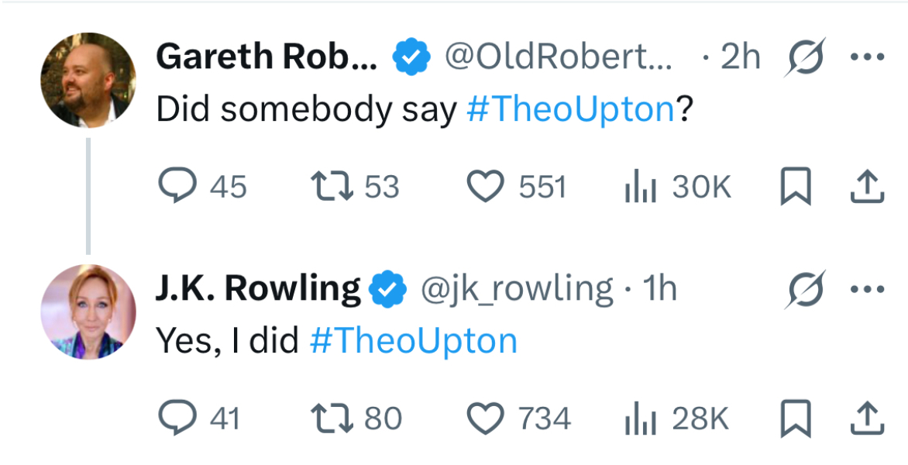Click #TheoUpton hashtag in Rowling's reply

(x=413, y=341)
